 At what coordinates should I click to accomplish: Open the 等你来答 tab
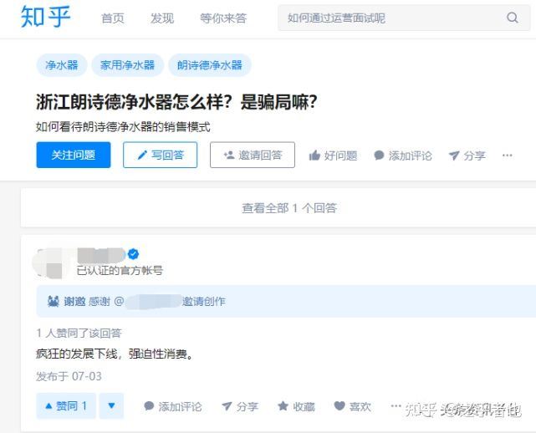223,18
